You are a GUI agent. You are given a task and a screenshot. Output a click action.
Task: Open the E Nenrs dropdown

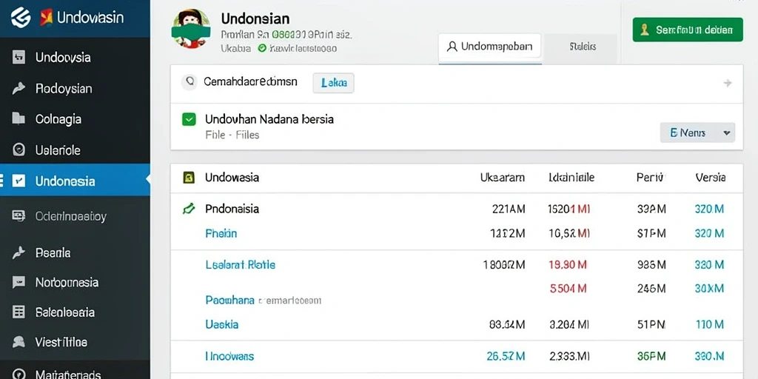coord(697,133)
